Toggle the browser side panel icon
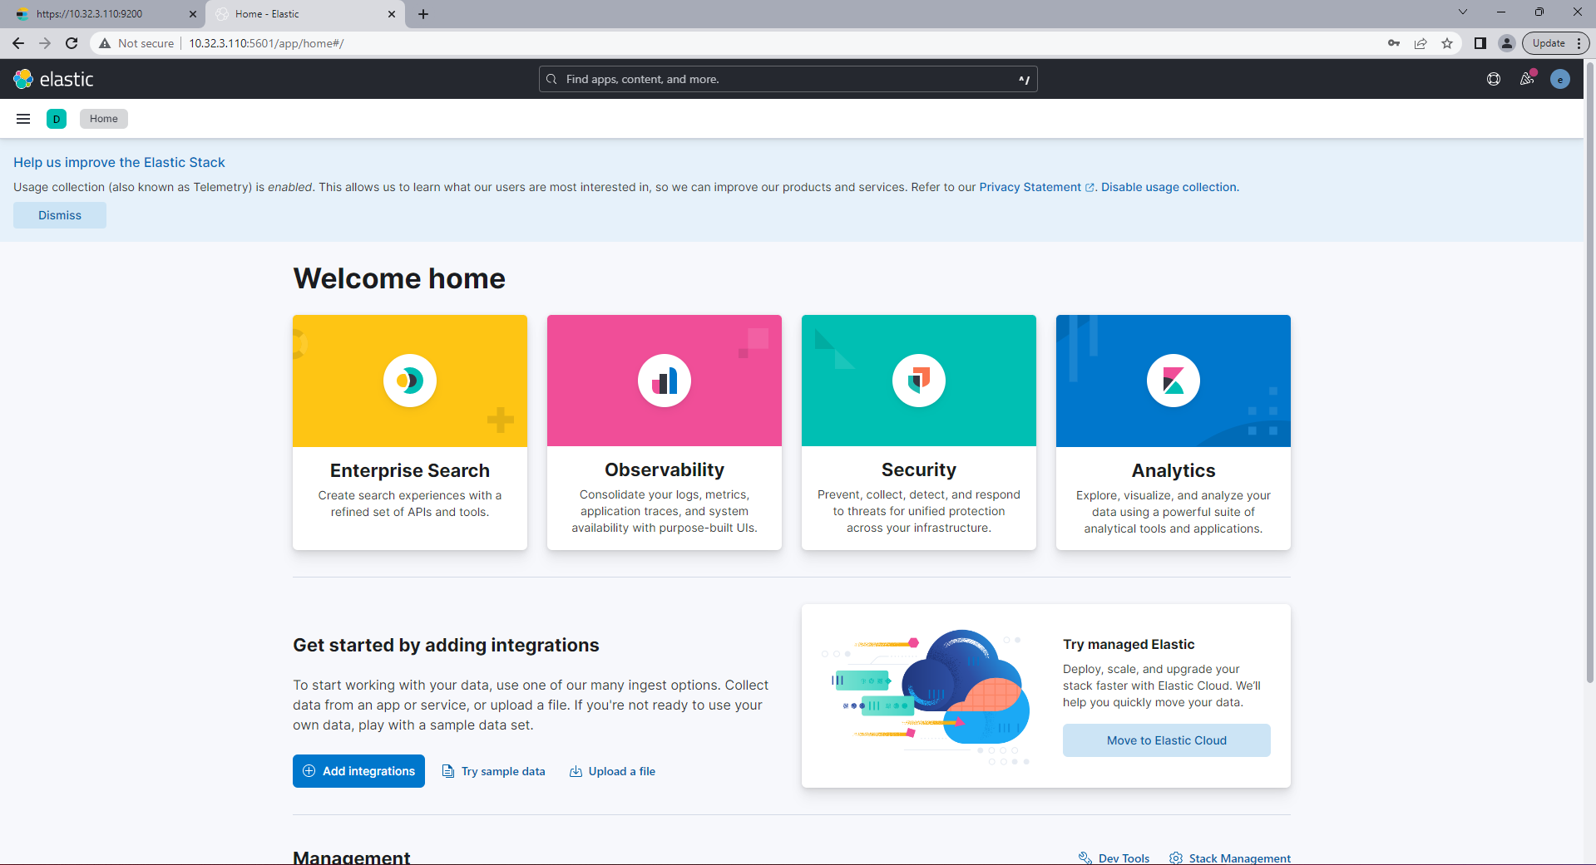This screenshot has height=865, width=1596. [x=1480, y=43]
